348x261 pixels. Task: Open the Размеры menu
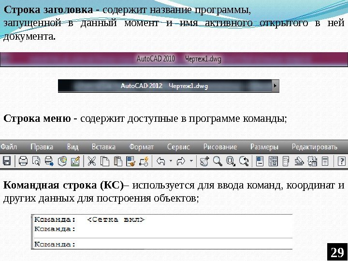click(264, 147)
